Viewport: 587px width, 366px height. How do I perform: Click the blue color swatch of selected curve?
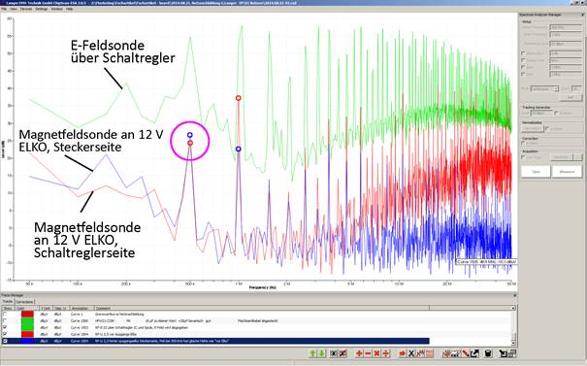(27, 342)
